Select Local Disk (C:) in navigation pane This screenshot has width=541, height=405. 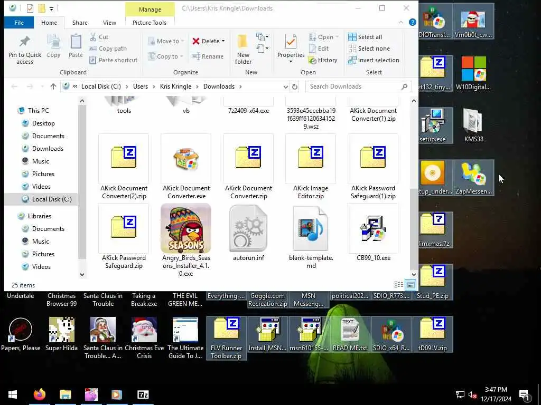pos(52,199)
